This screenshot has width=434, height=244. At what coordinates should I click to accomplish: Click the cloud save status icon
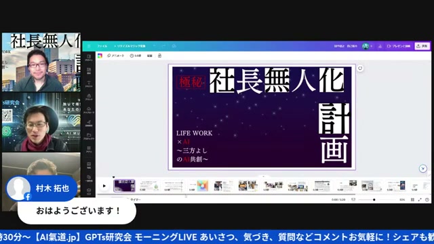(x=174, y=46)
